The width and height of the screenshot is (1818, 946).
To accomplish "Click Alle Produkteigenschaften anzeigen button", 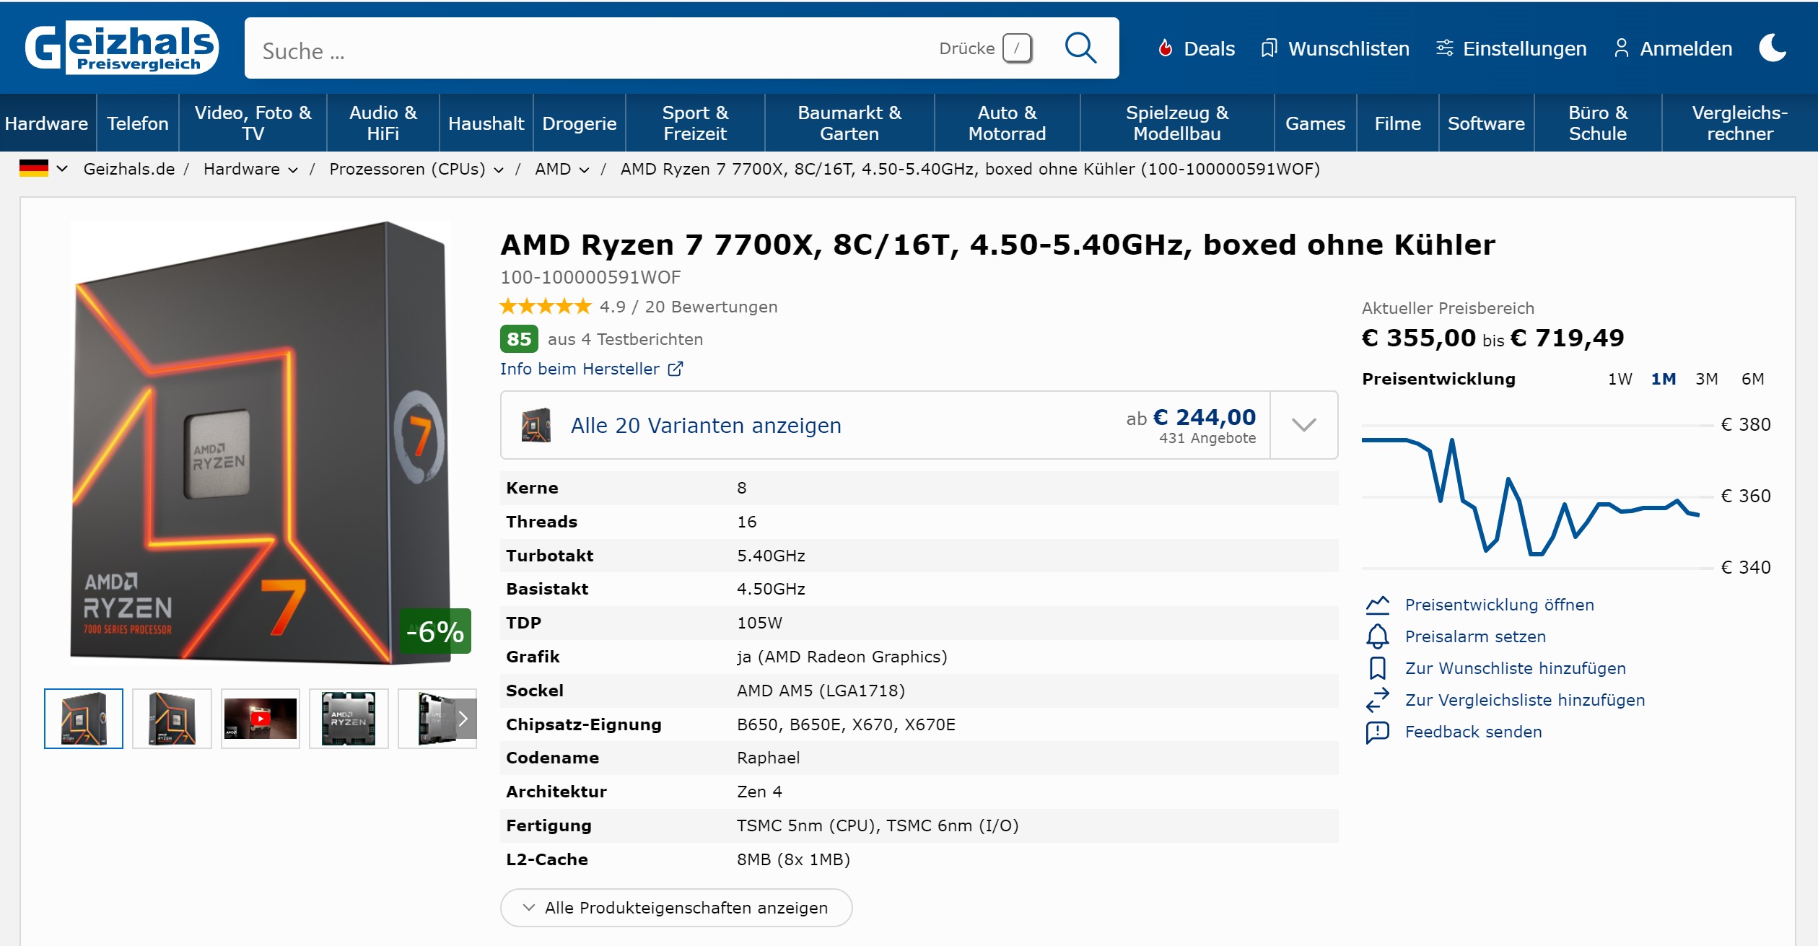I will tap(676, 908).
